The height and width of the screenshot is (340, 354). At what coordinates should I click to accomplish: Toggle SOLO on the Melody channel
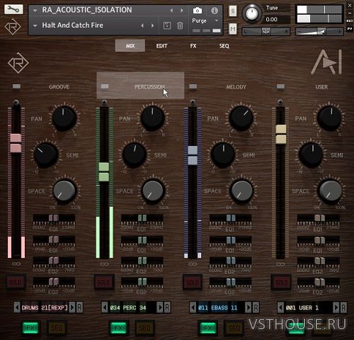193,282
